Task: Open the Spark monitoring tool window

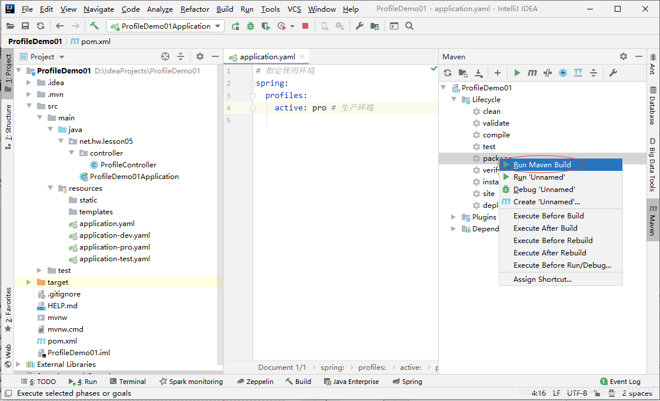Action: tap(191, 381)
